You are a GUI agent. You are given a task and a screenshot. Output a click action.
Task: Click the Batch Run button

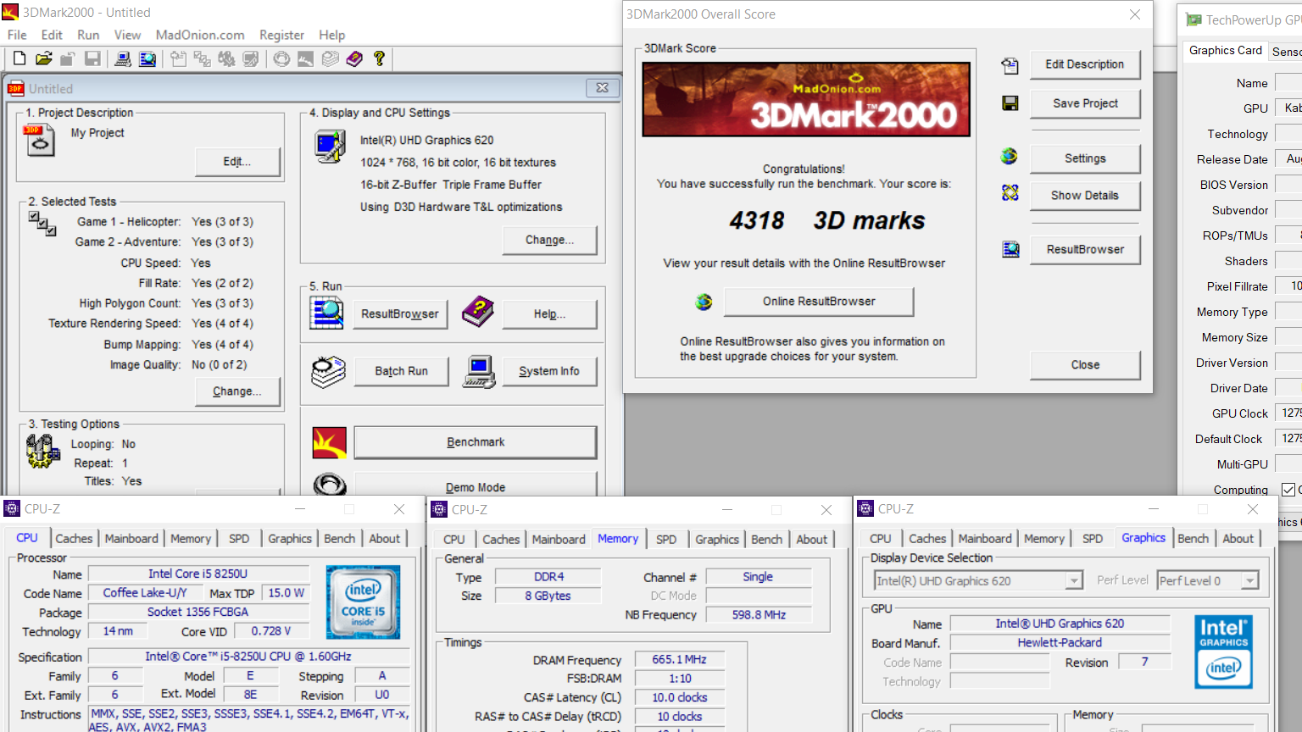401,371
